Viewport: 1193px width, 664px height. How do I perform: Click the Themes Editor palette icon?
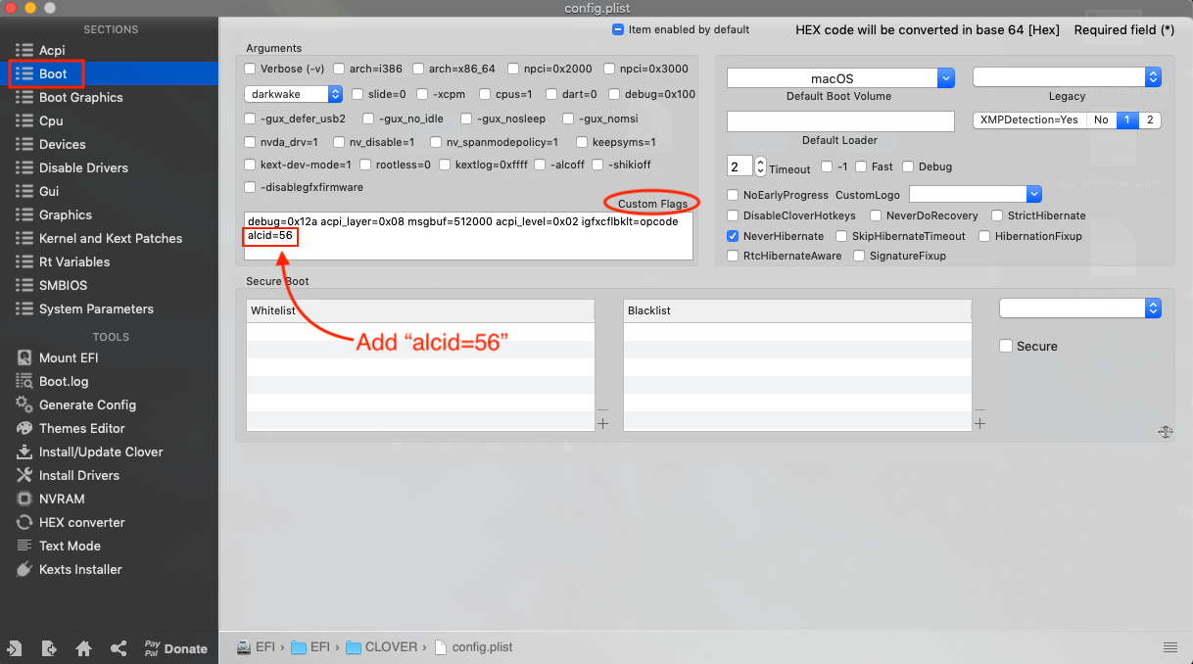coord(24,428)
